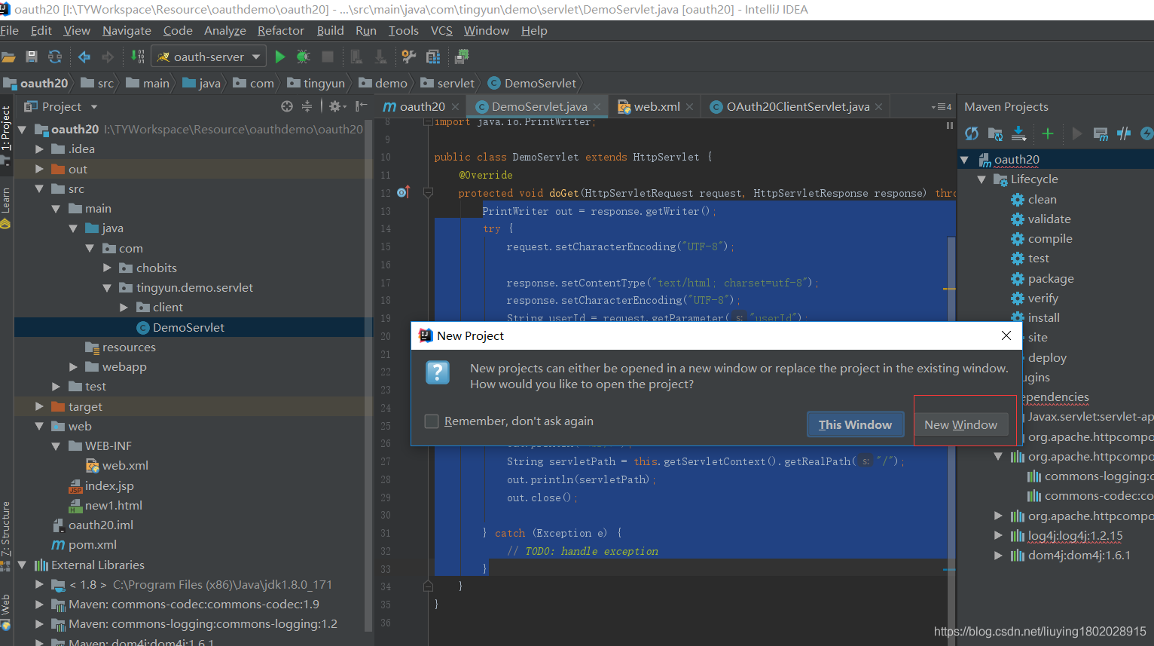This screenshot has width=1154, height=646.
Task: Click the Open folder toolbar icon
Action: (8, 57)
